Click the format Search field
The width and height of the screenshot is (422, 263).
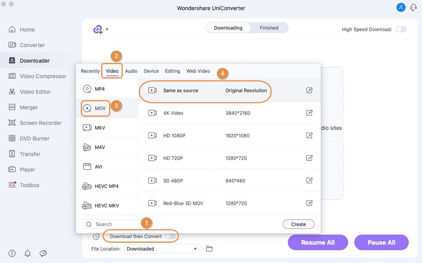(114, 224)
